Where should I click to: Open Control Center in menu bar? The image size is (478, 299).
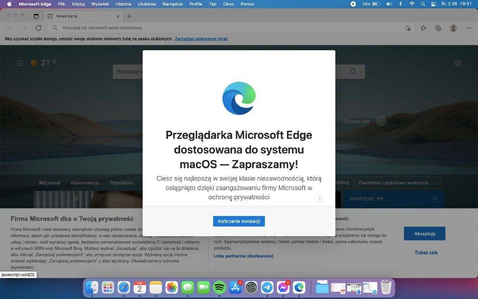point(433,4)
